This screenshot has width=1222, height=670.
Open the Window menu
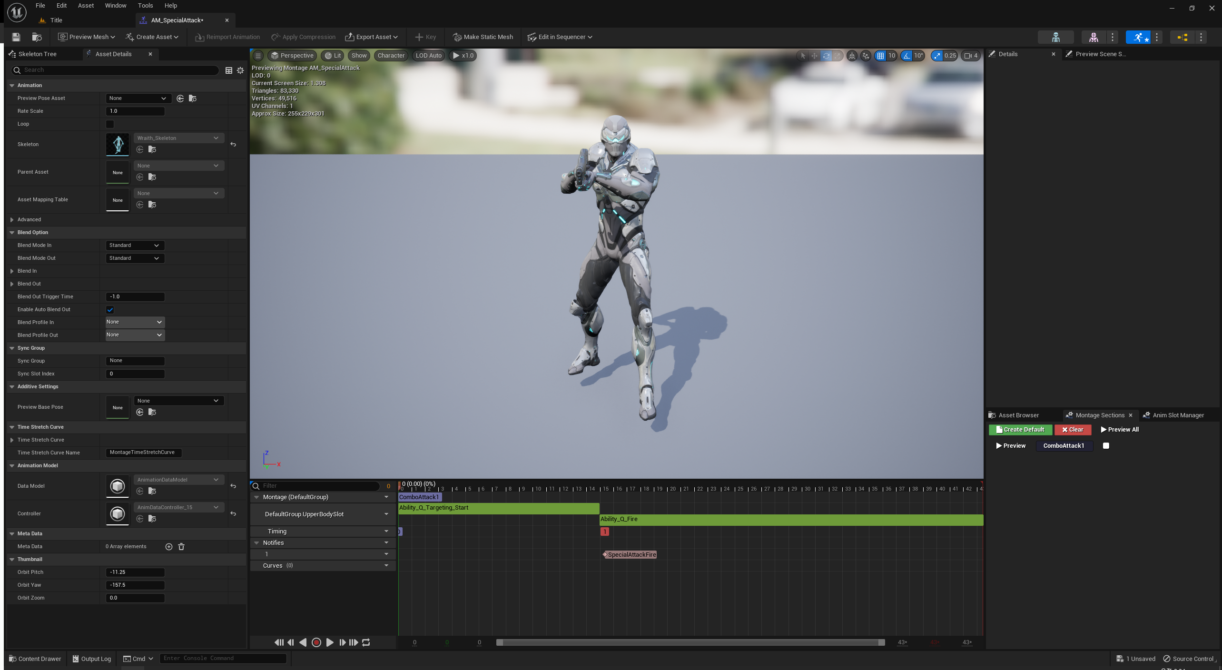tap(115, 6)
